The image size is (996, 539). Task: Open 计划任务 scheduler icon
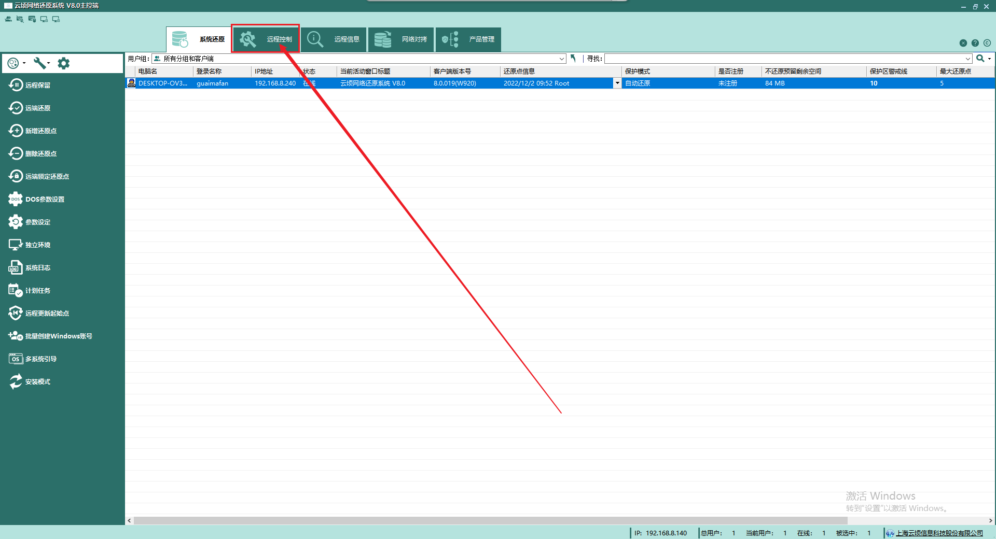tap(16, 290)
